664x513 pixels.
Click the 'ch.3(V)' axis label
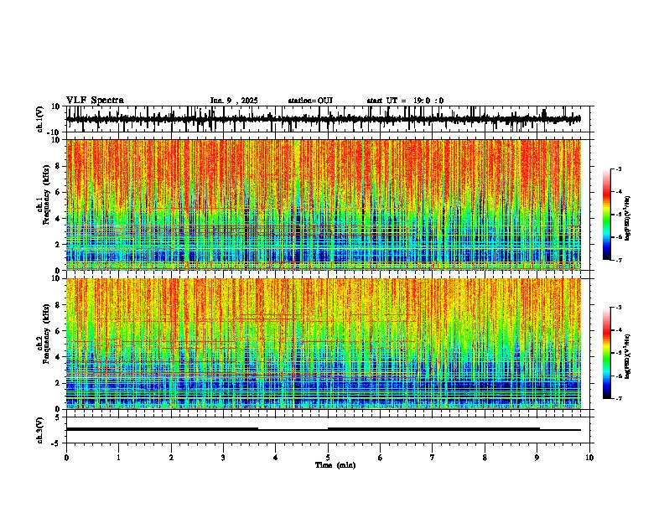coord(40,430)
